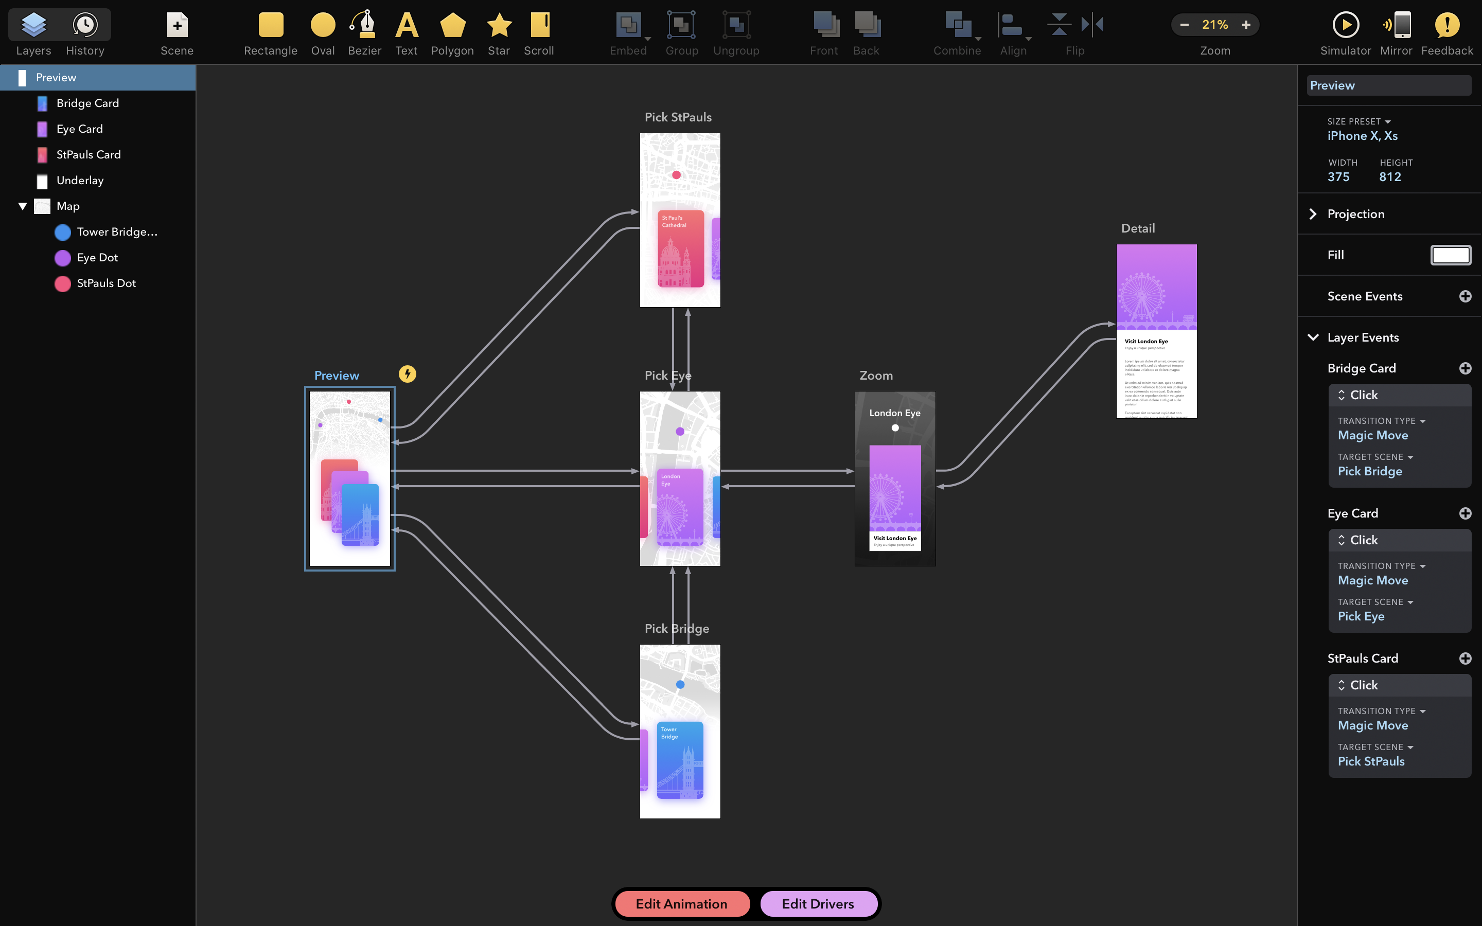The image size is (1482, 926).
Task: Select the History tab
Action: 85,32
